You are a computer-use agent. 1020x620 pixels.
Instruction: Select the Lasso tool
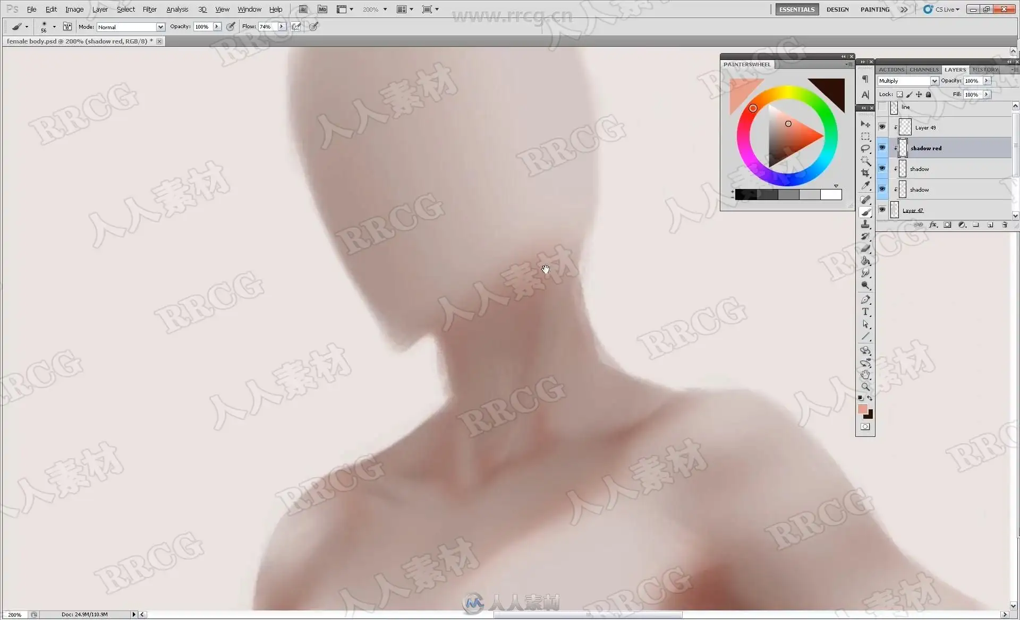point(865,149)
